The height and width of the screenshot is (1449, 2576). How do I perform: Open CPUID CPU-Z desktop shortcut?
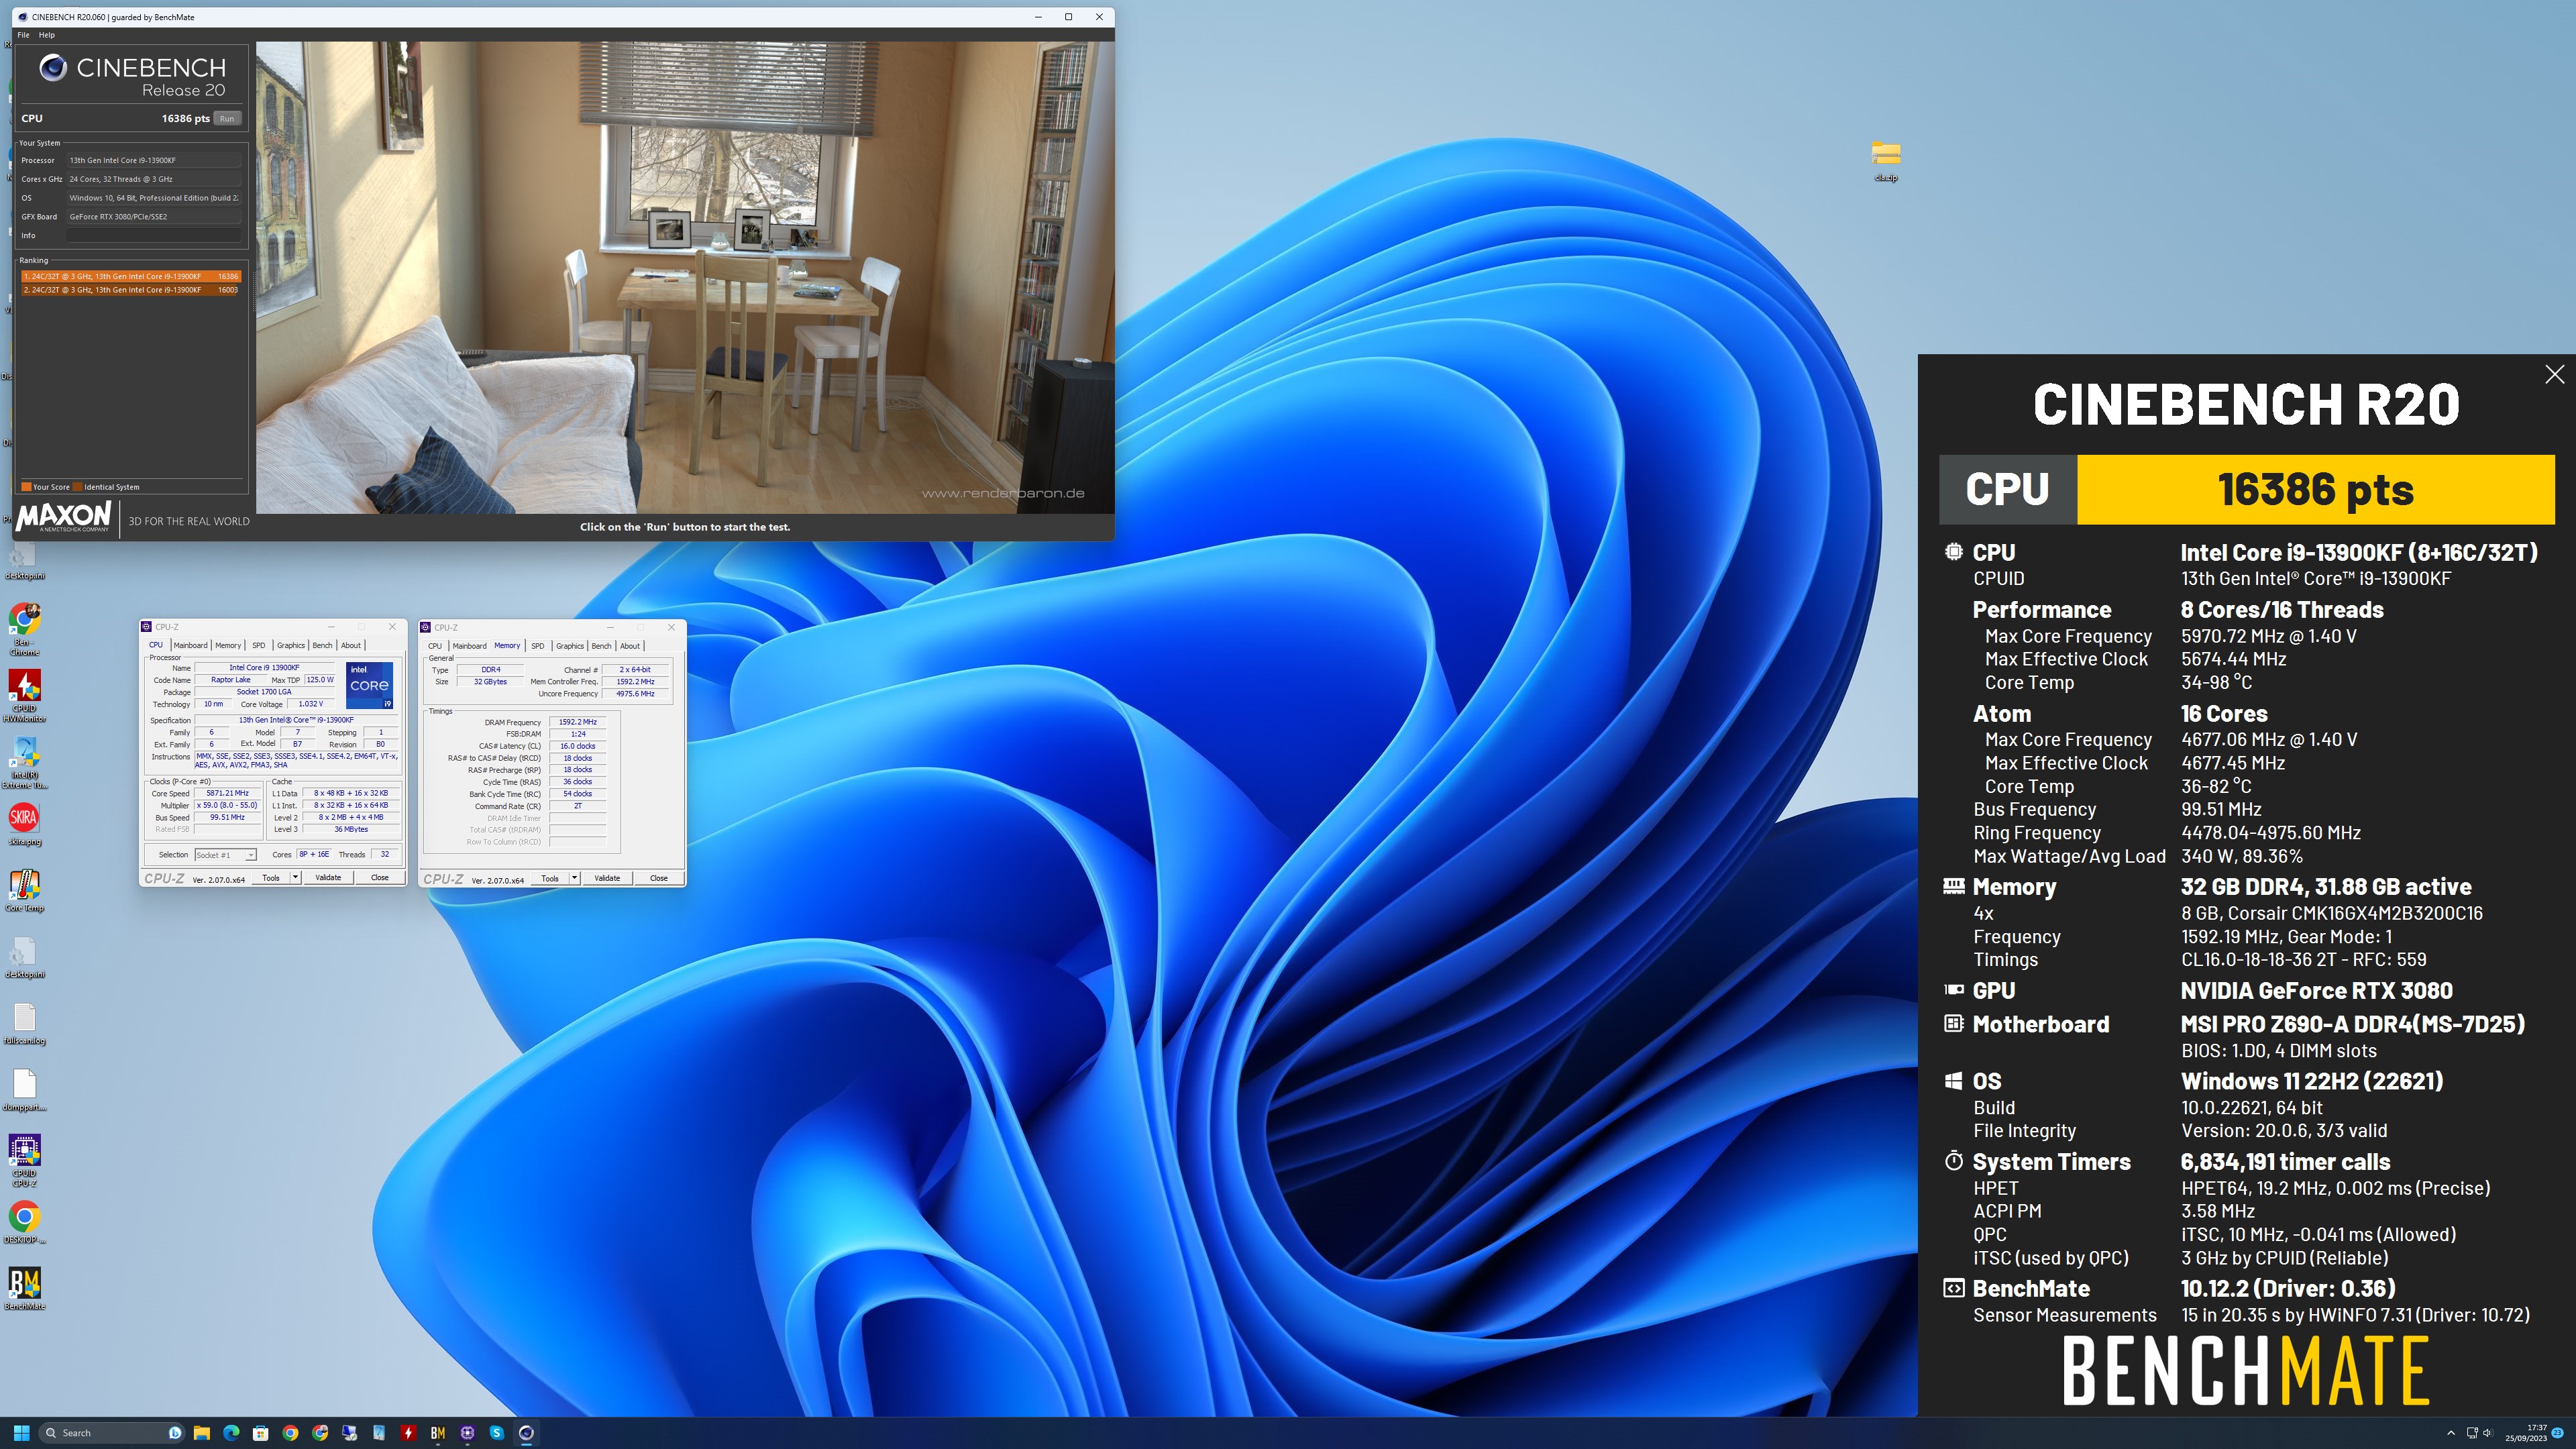(24, 1160)
